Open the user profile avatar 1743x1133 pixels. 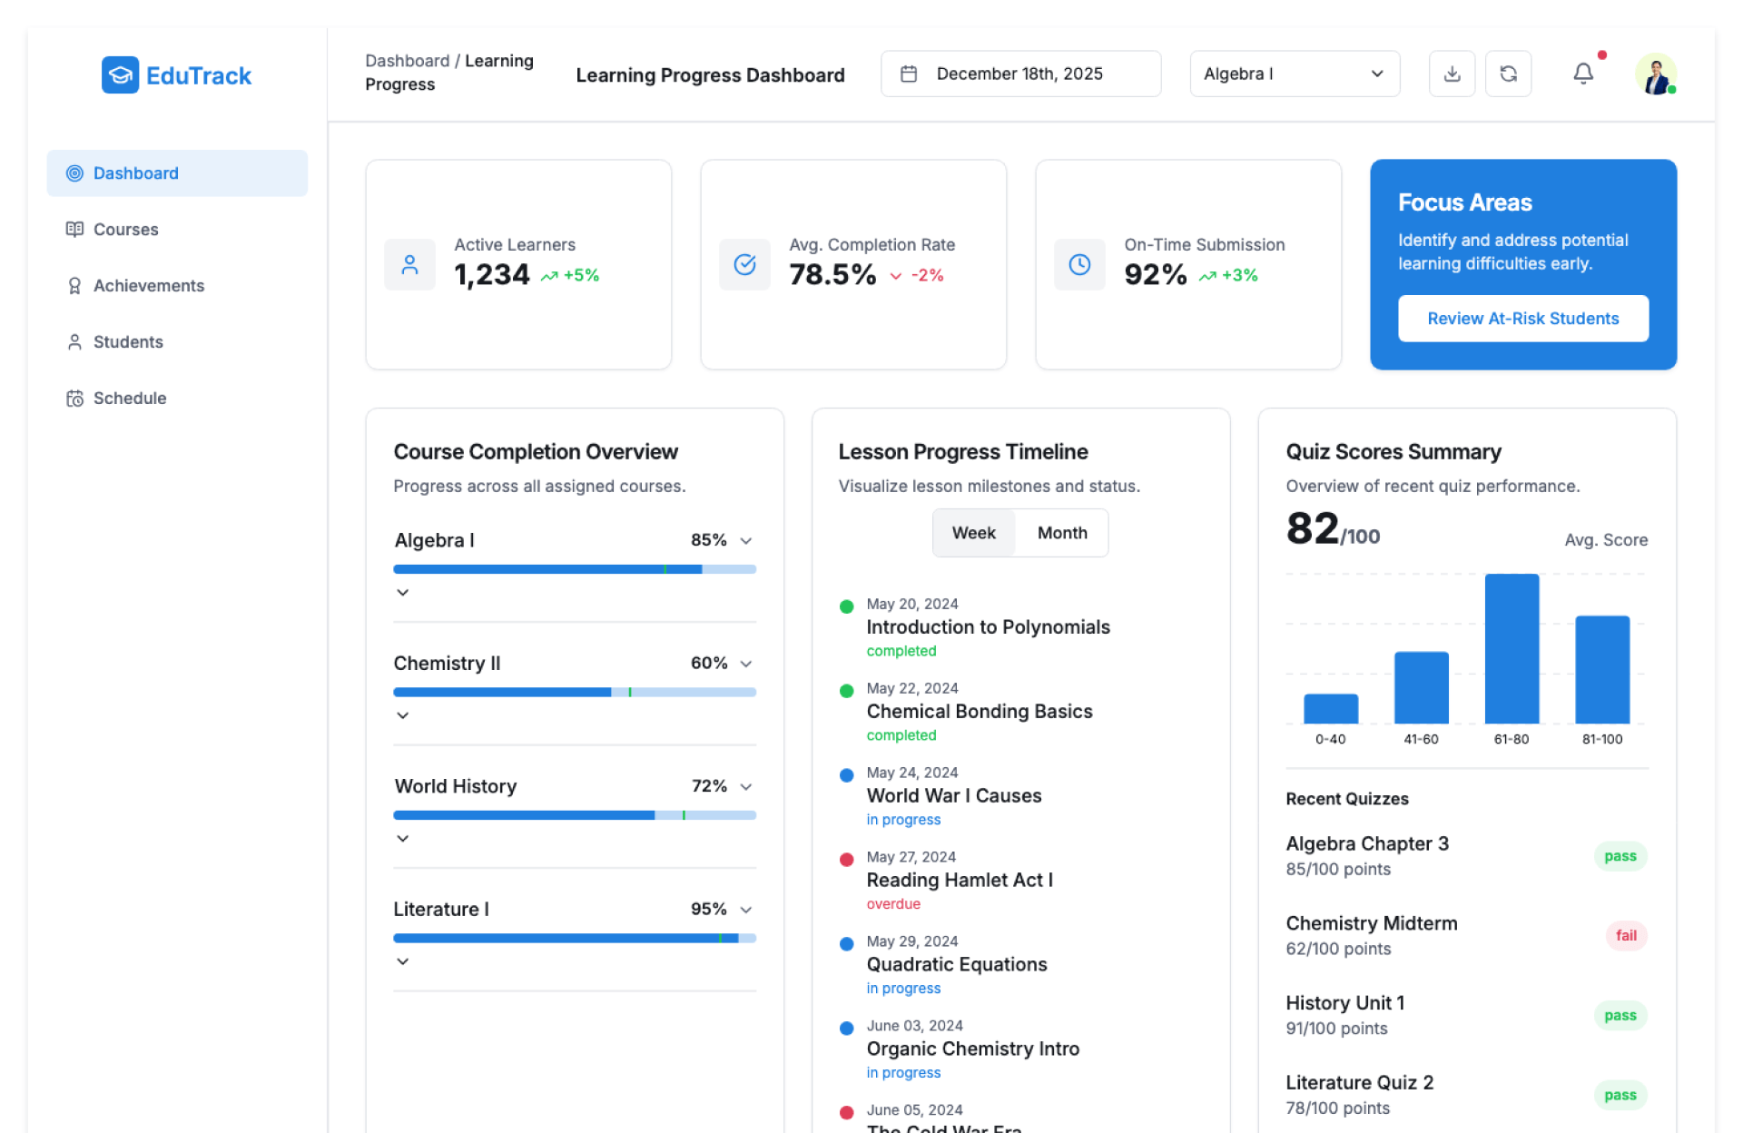pos(1655,74)
